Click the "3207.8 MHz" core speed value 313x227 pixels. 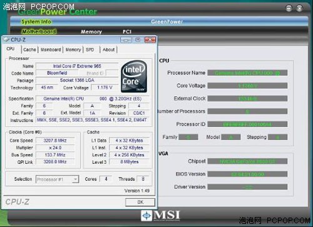[x=55, y=141]
